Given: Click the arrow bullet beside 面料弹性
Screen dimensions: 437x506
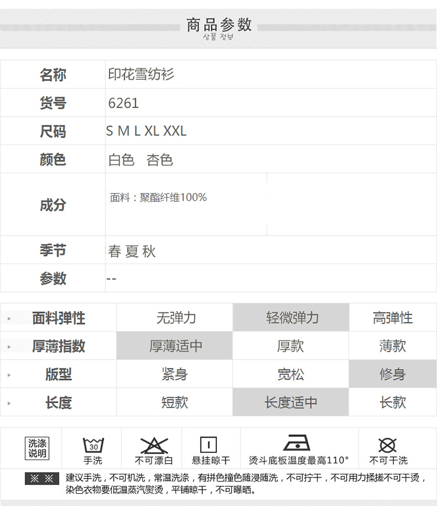Looking at the screenshot, I should click(x=9, y=318).
